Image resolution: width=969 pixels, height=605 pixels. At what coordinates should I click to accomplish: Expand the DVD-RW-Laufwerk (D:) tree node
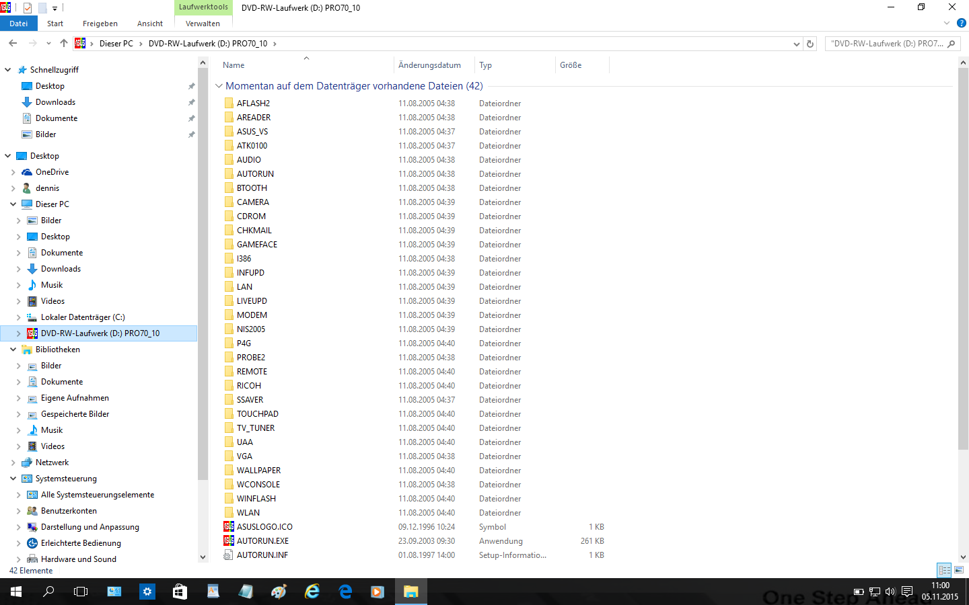coord(18,333)
